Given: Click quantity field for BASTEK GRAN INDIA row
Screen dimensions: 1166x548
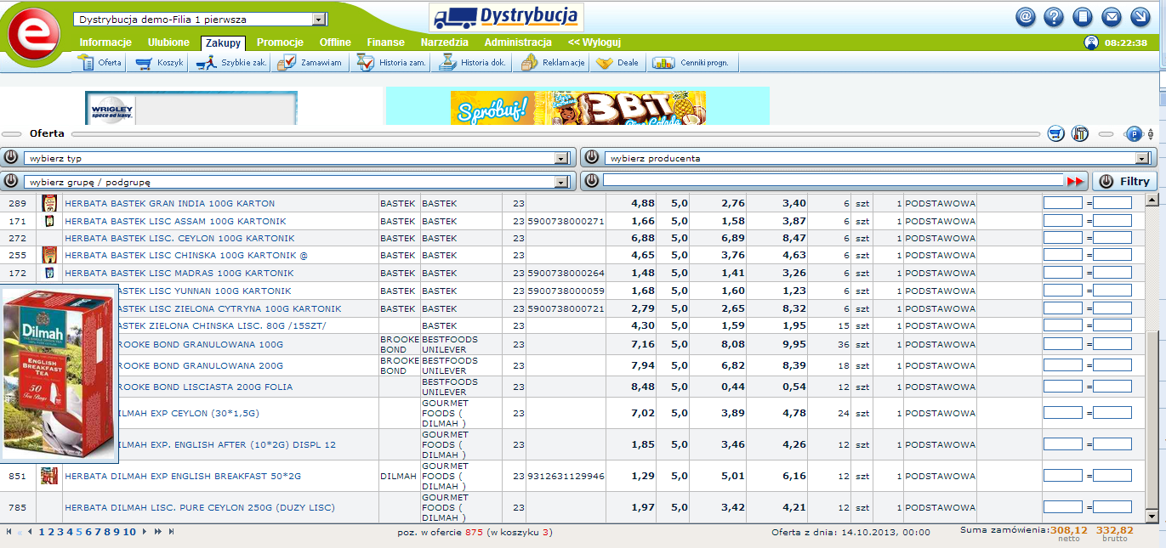Looking at the screenshot, I should 1063,203.
